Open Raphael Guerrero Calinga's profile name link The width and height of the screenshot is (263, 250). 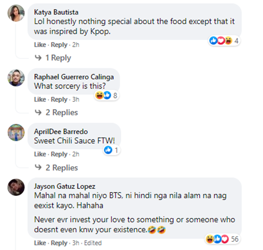tap(74, 77)
